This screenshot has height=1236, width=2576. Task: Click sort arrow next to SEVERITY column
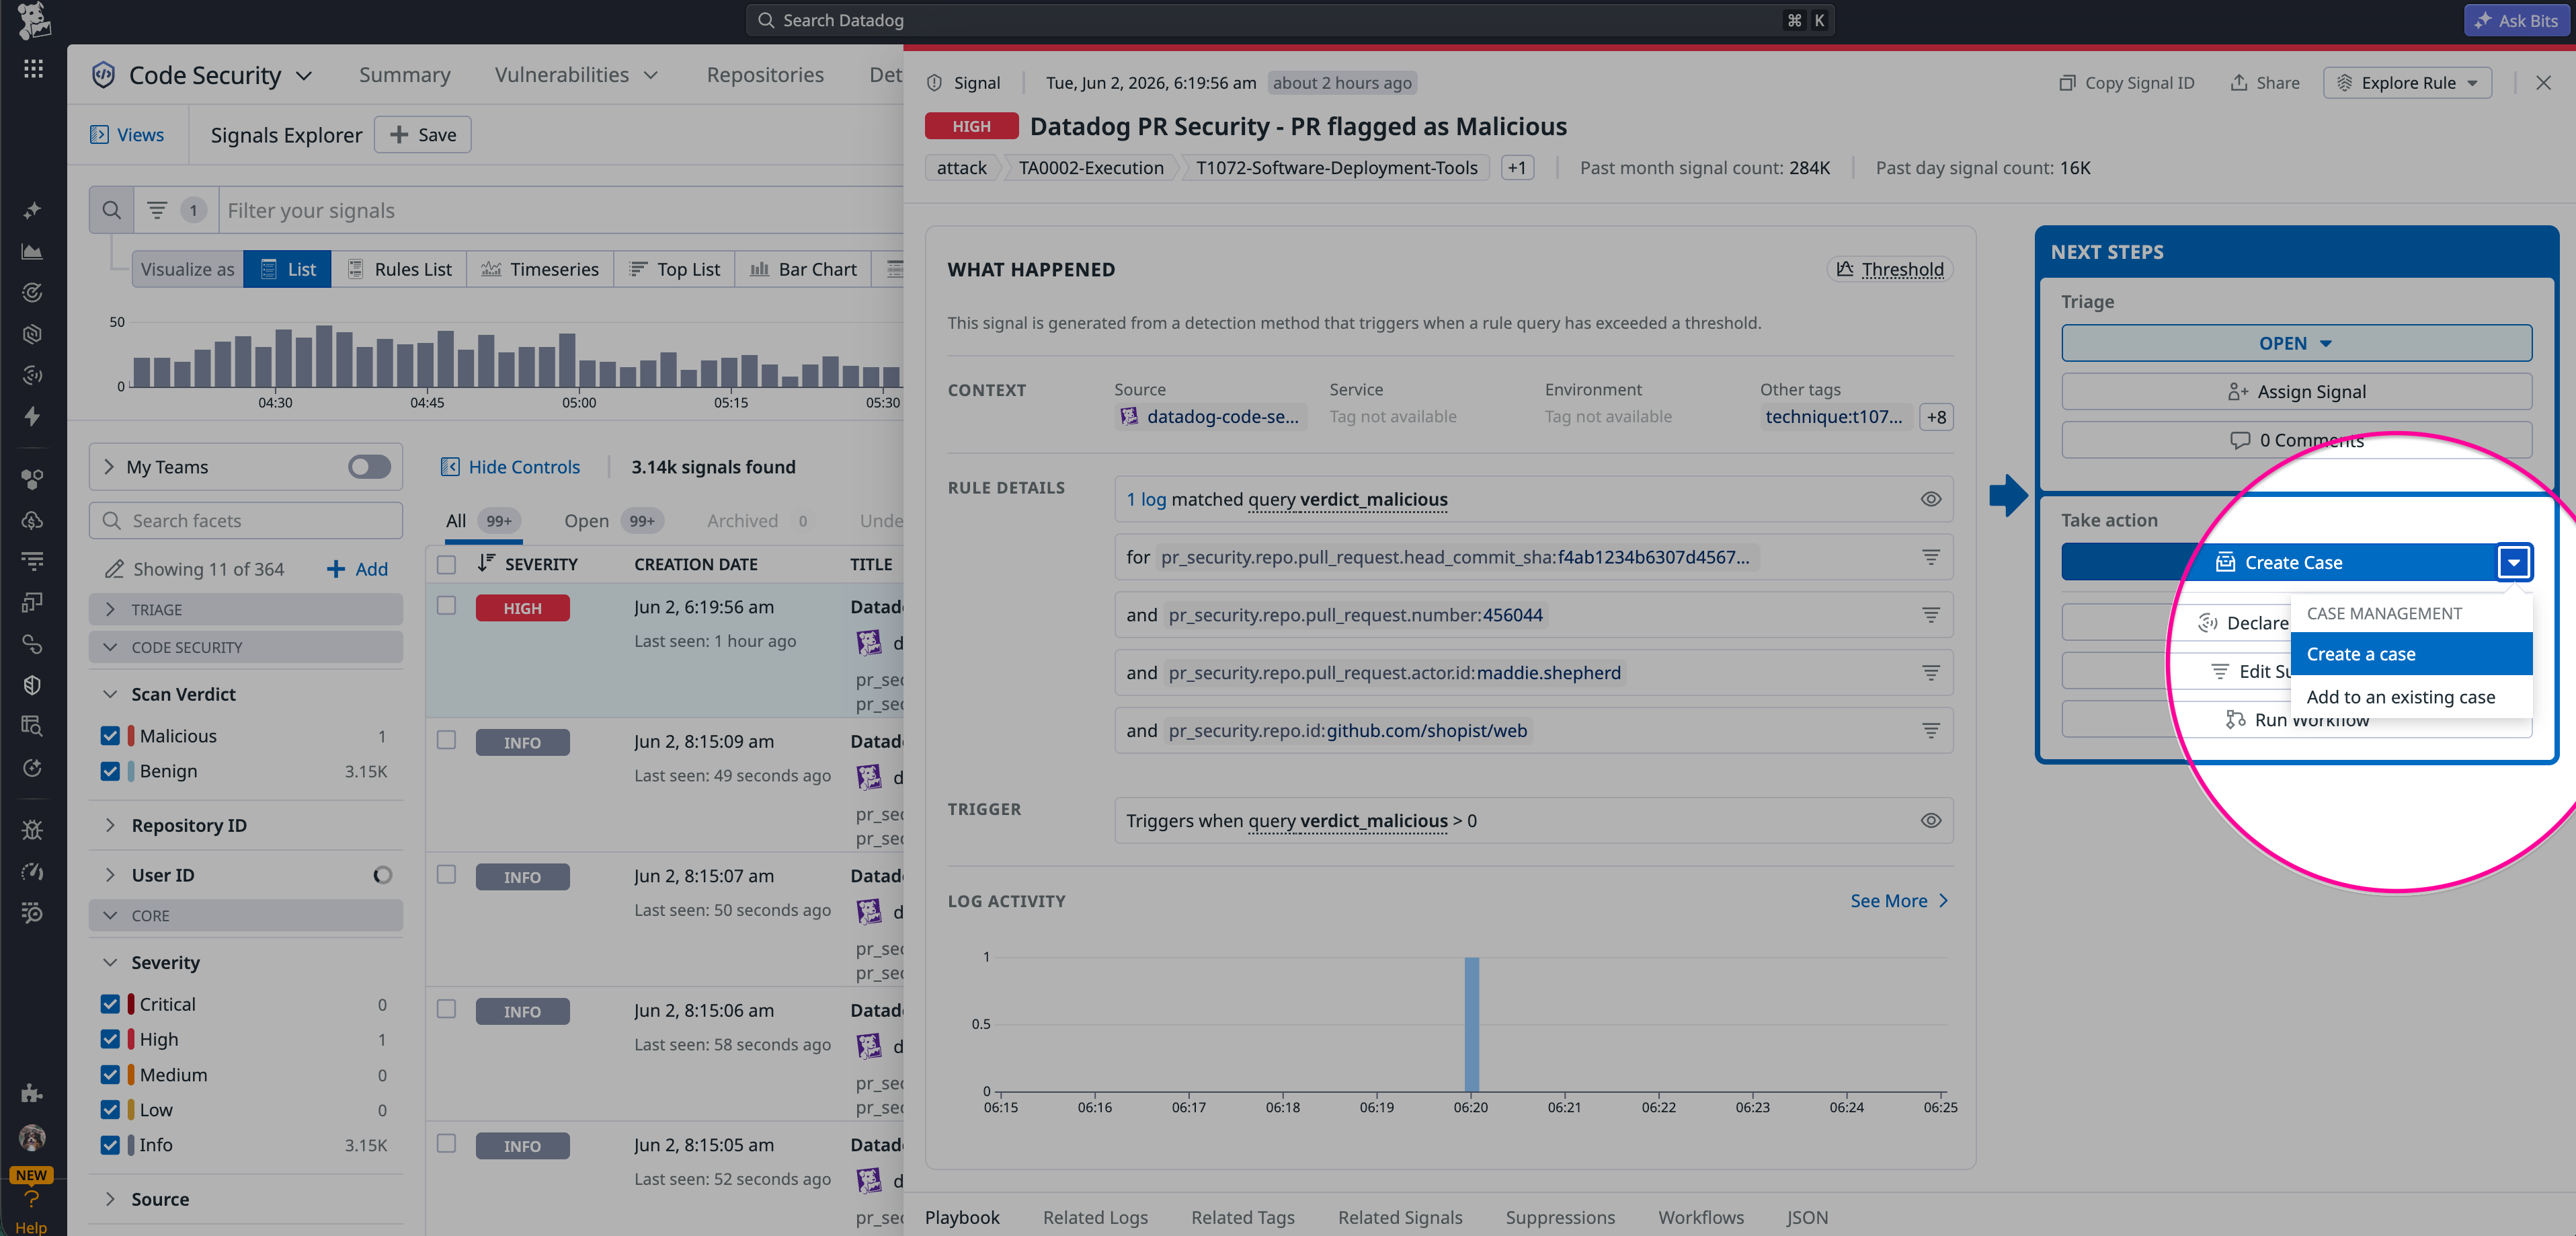(x=486, y=563)
